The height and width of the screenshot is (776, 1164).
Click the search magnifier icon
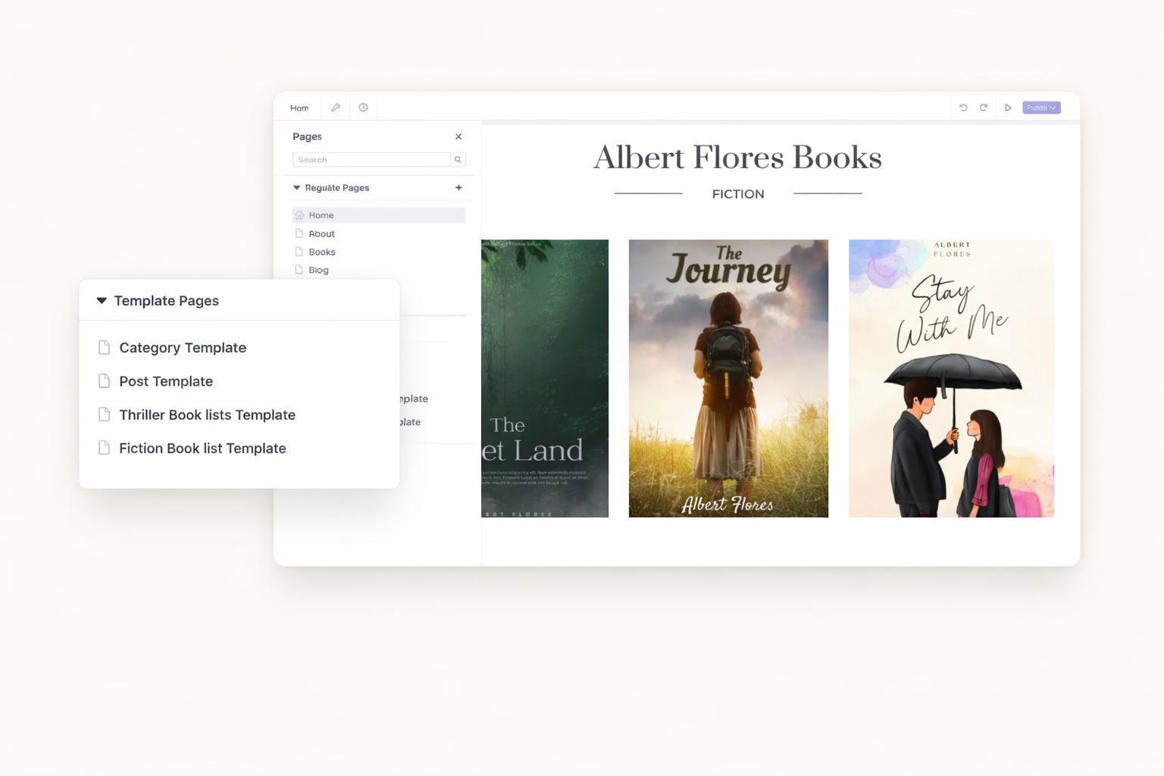tap(458, 160)
